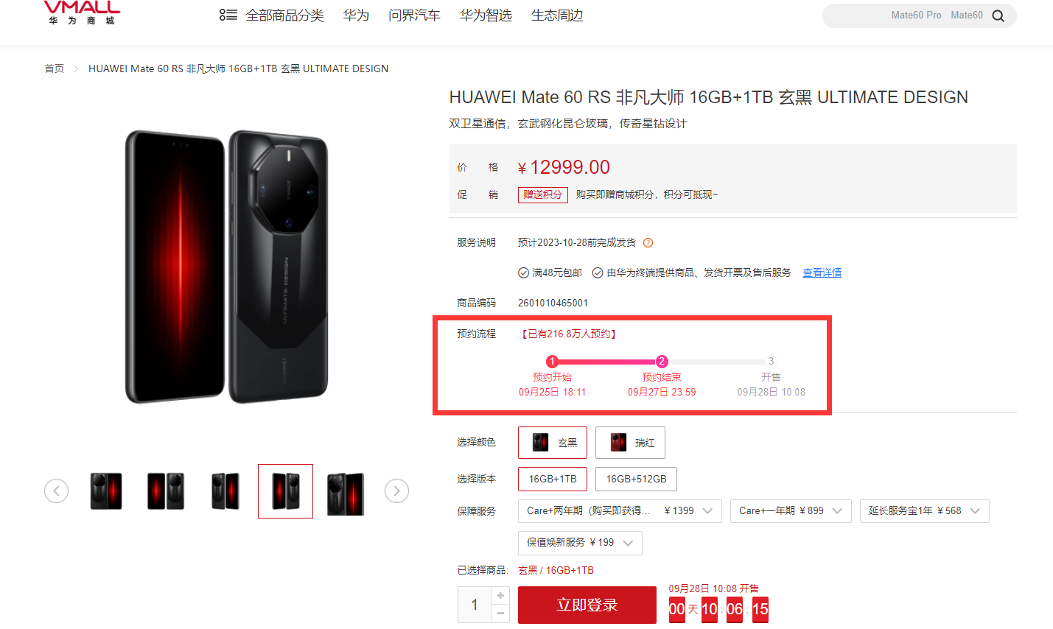Screen dimensions: 1053x629
Task: Increase quantity with plus button
Action: pos(500,595)
